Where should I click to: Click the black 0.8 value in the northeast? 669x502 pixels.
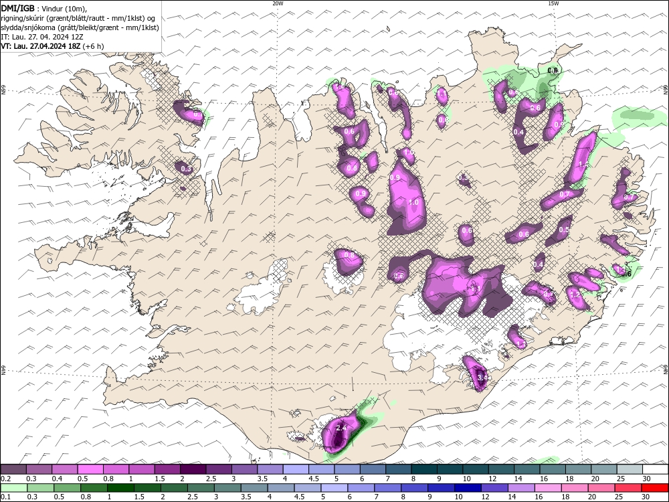pyautogui.click(x=553, y=70)
